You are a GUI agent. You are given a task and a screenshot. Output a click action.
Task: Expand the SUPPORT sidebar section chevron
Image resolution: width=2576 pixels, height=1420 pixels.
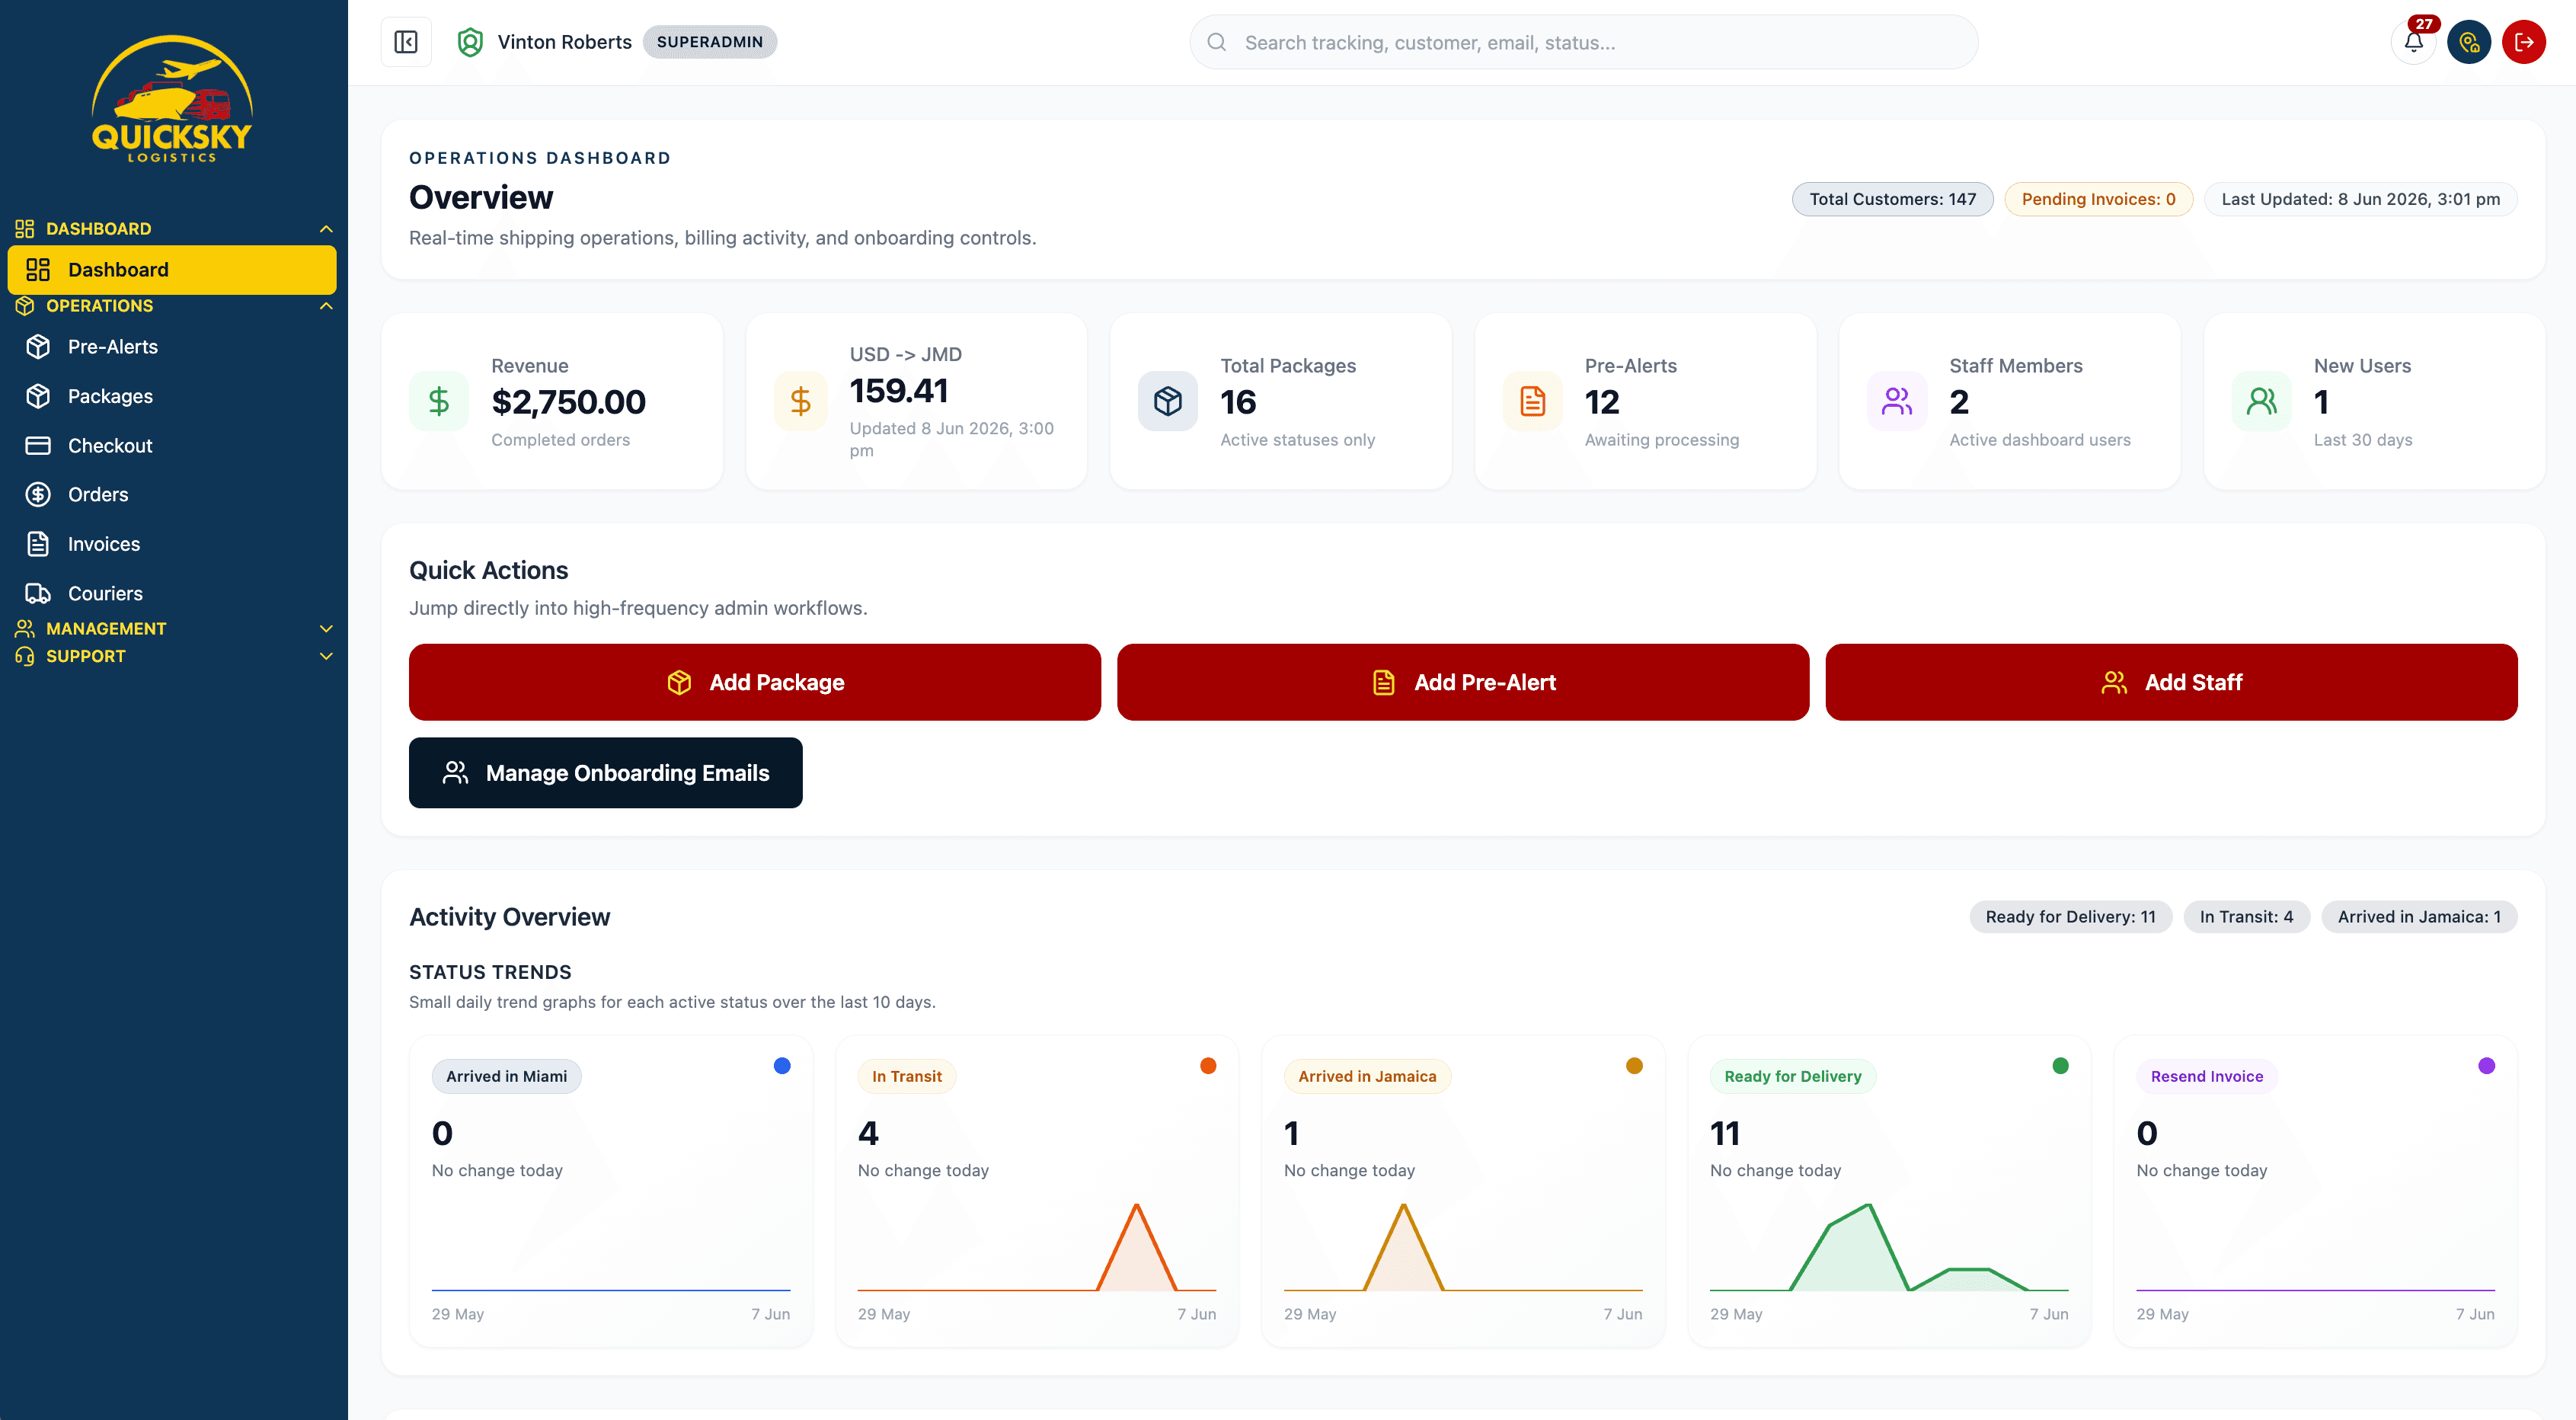[326, 657]
